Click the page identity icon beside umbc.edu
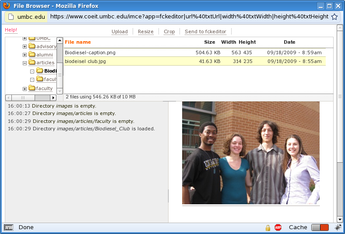The image size is (345, 234). pyautogui.click(x=11, y=17)
